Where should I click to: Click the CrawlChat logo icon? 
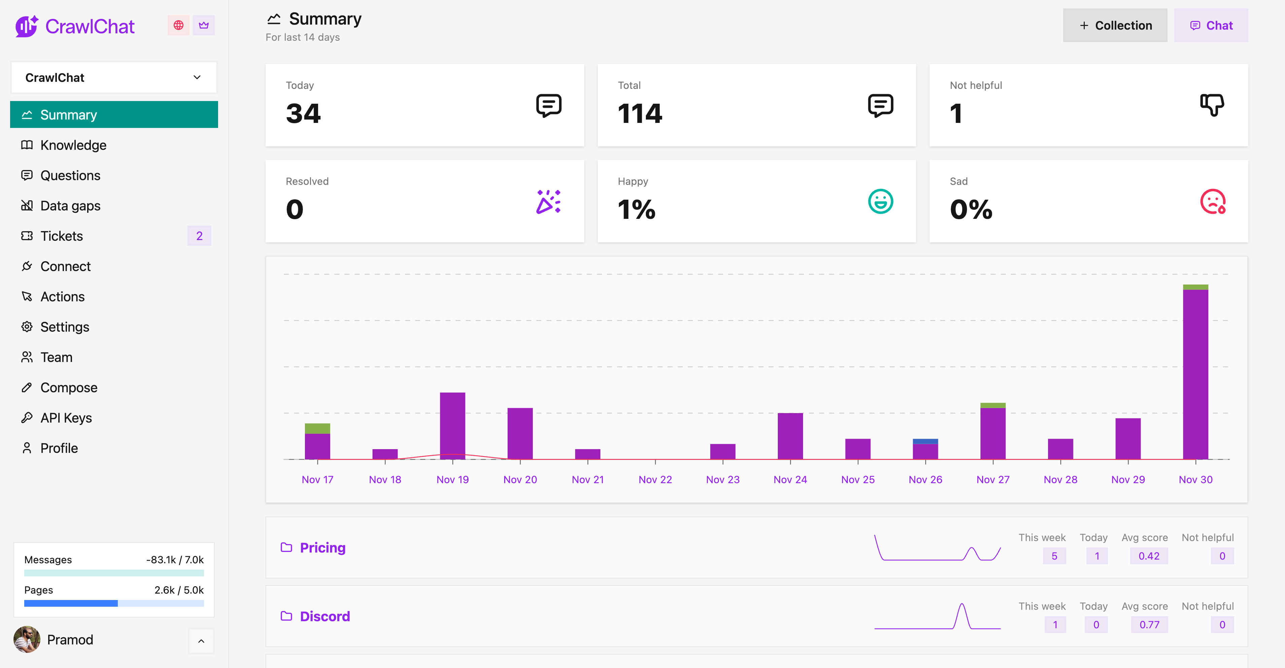(x=26, y=26)
